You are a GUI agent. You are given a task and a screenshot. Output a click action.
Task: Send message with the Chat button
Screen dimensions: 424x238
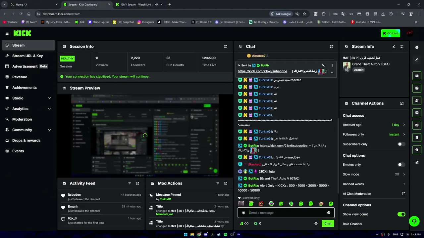[328, 223]
